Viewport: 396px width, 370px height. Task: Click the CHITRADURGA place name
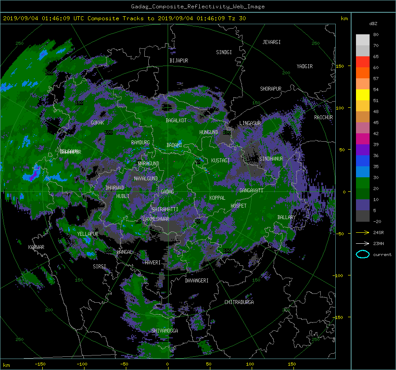239,302
